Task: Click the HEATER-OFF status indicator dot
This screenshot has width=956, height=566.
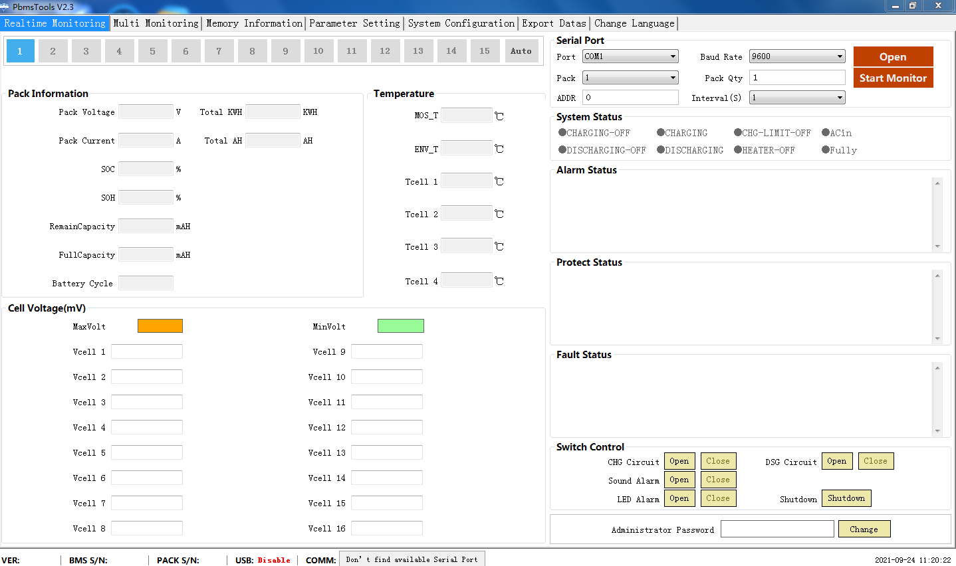Action: 738,149
